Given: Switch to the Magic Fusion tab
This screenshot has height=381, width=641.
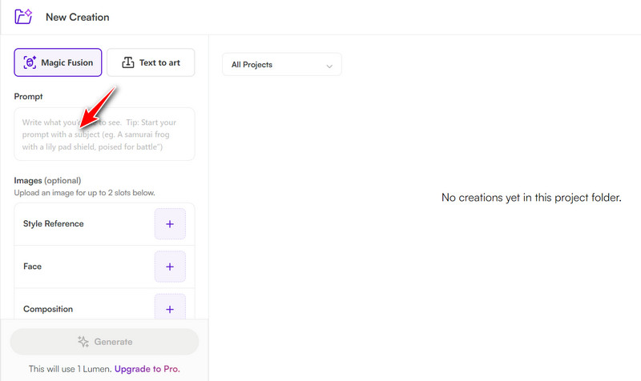Looking at the screenshot, I should [58, 62].
